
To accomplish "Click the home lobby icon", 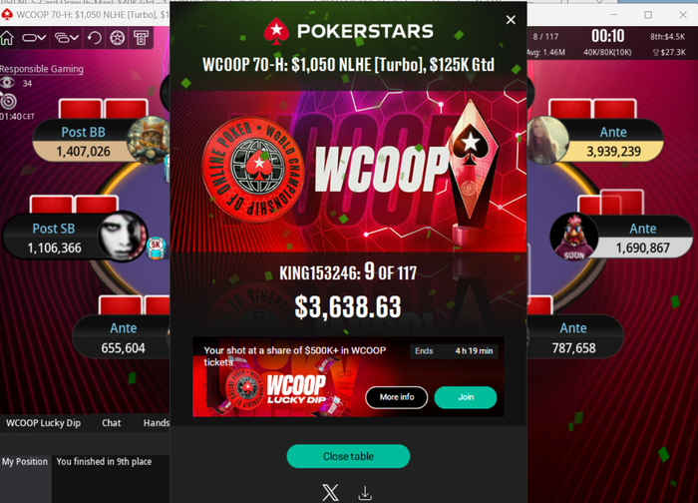I will coord(7,38).
